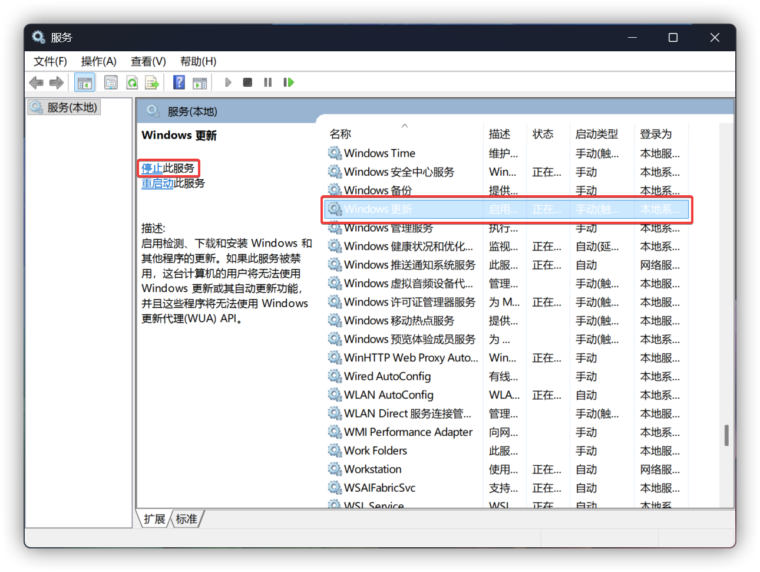Click the Export List toolbar icon
The image size is (760, 572).
(152, 83)
